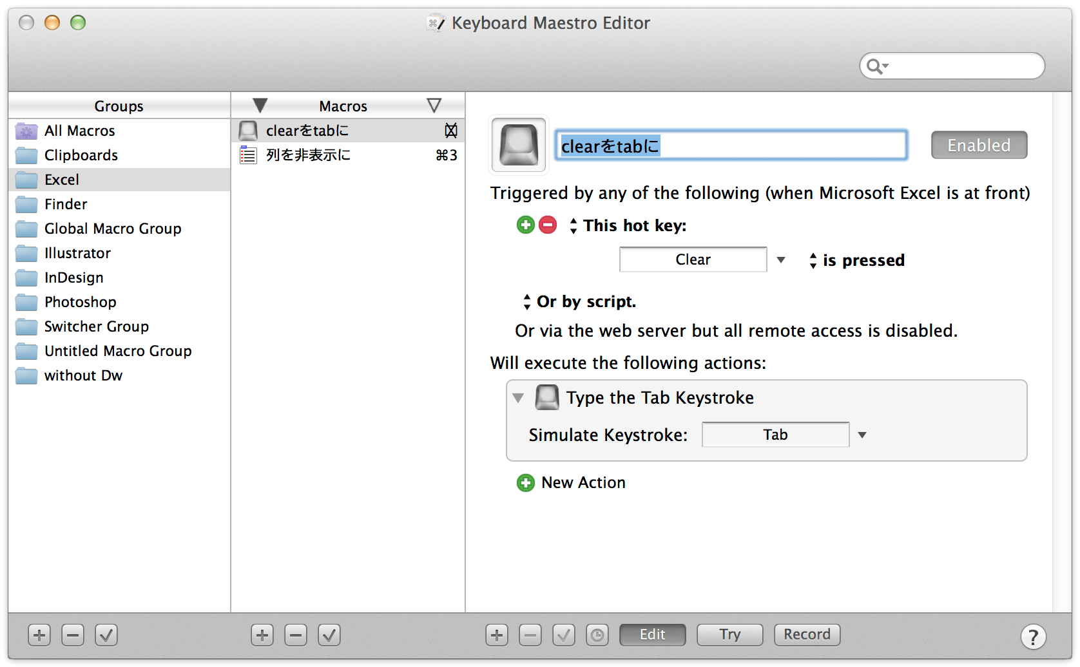Sort macros with outlined triangle header
1080x667 pixels.
[434, 106]
